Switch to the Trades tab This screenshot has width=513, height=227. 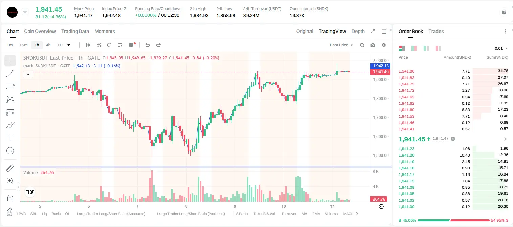click(436, 31)
